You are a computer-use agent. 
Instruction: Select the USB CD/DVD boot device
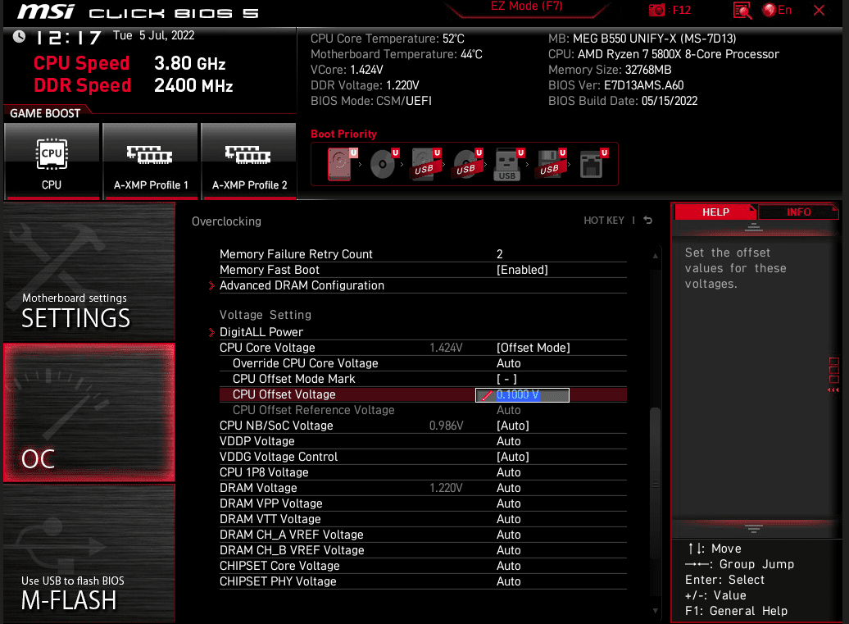pyautogui.click(x=467, y=164)
